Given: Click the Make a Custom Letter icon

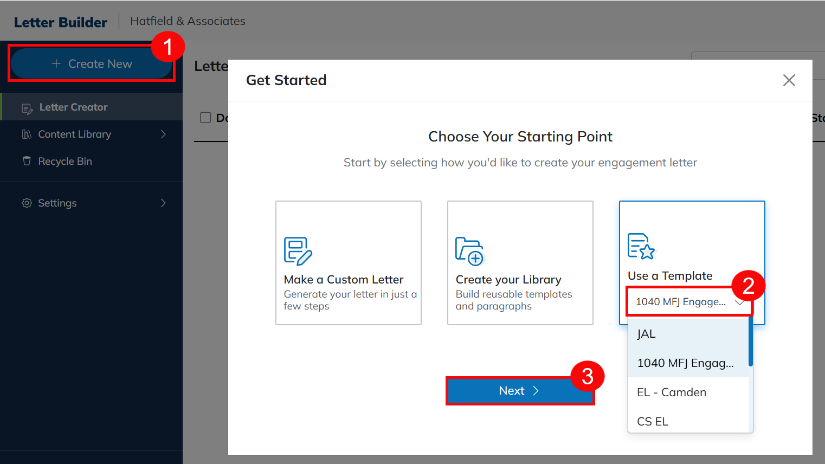Looking at the screenshot, I should [298, 251].
